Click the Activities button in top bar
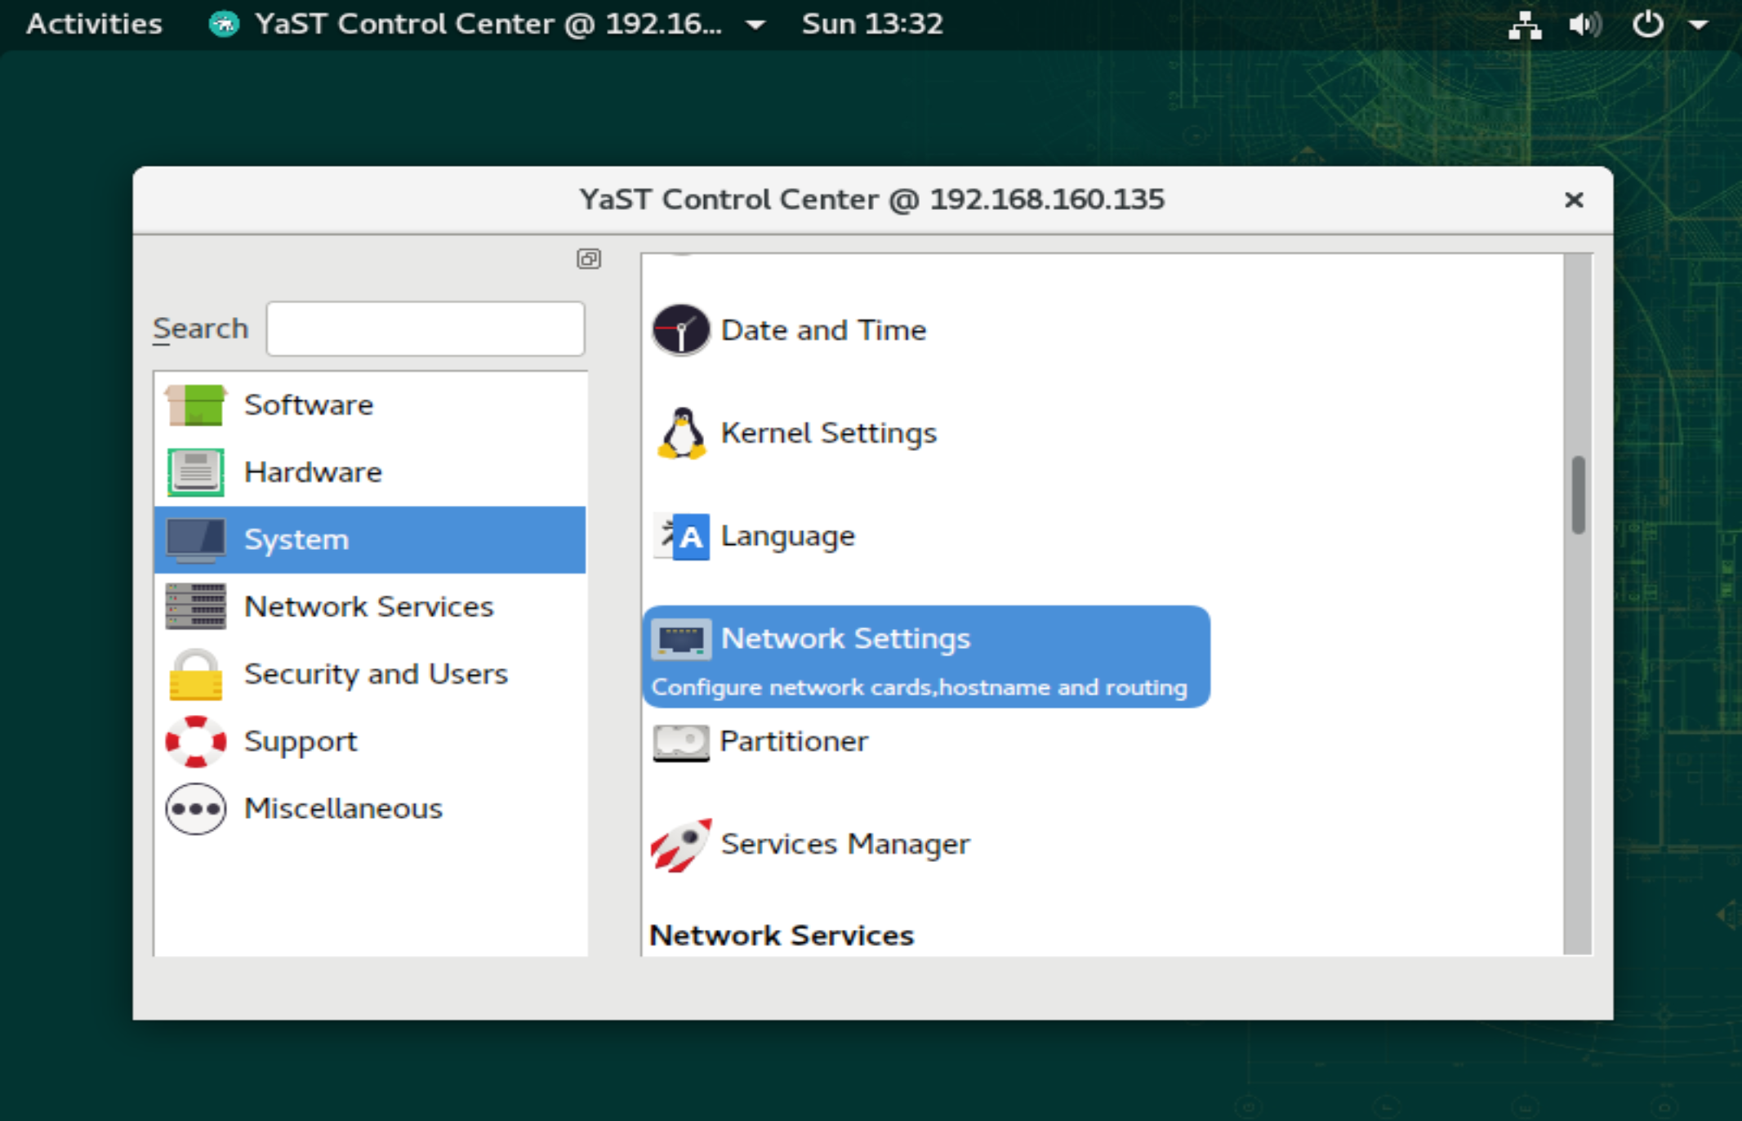The width and height of the screenshot is (1742, 1121). [94, 25]
